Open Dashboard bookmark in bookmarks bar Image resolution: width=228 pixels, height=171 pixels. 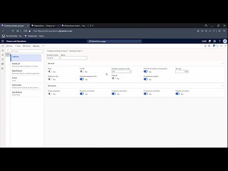coord(35,36)
